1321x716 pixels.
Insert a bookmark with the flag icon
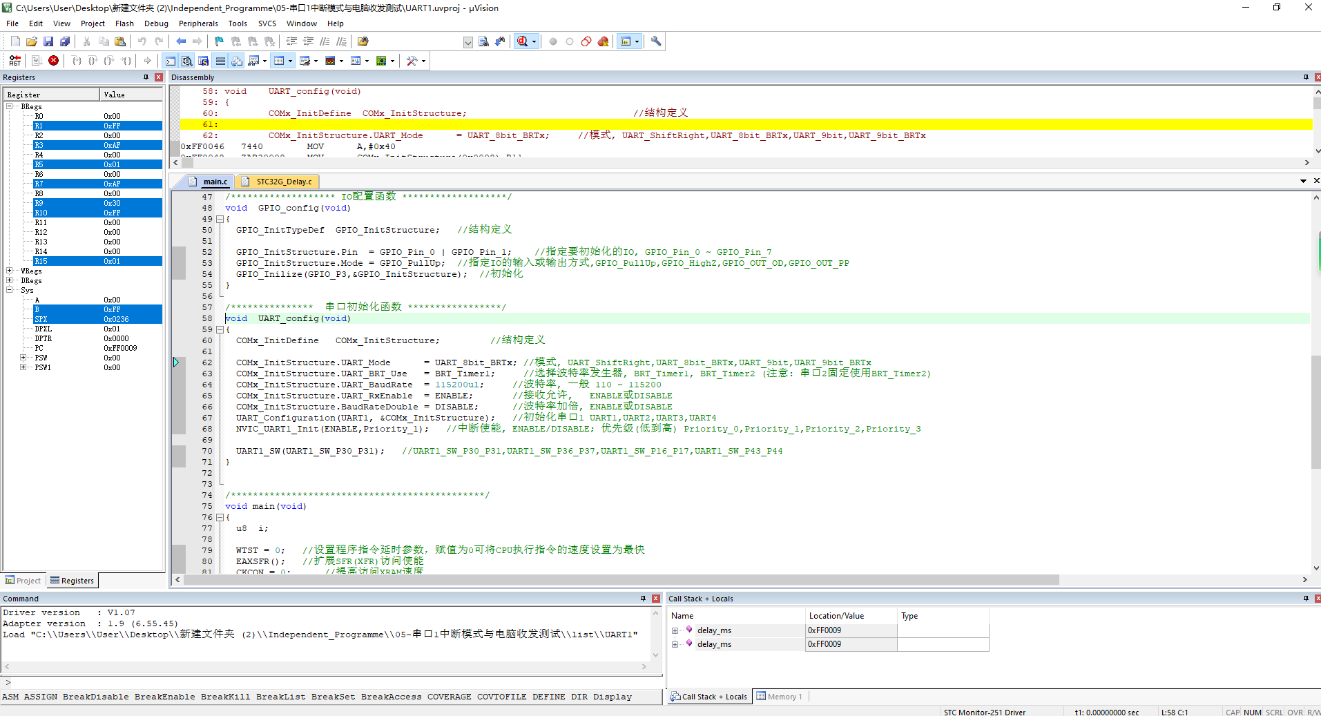click(219, 41)
